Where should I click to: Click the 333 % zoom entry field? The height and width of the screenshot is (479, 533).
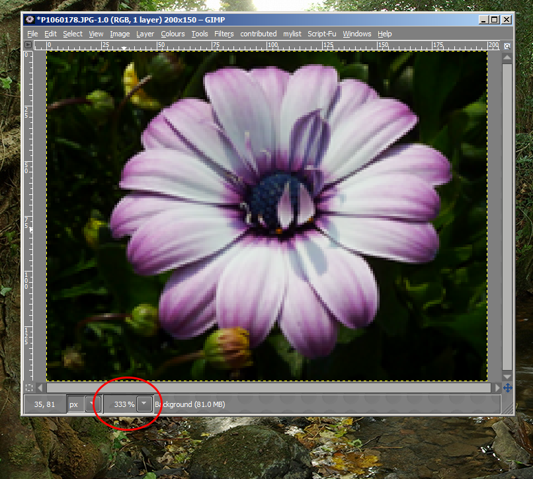coord(120,404)
